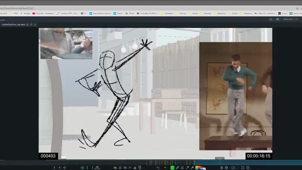Pick the green color swatch

point(172,168)
